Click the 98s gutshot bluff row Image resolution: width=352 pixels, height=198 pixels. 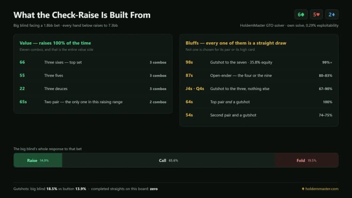tap(259, 62)
